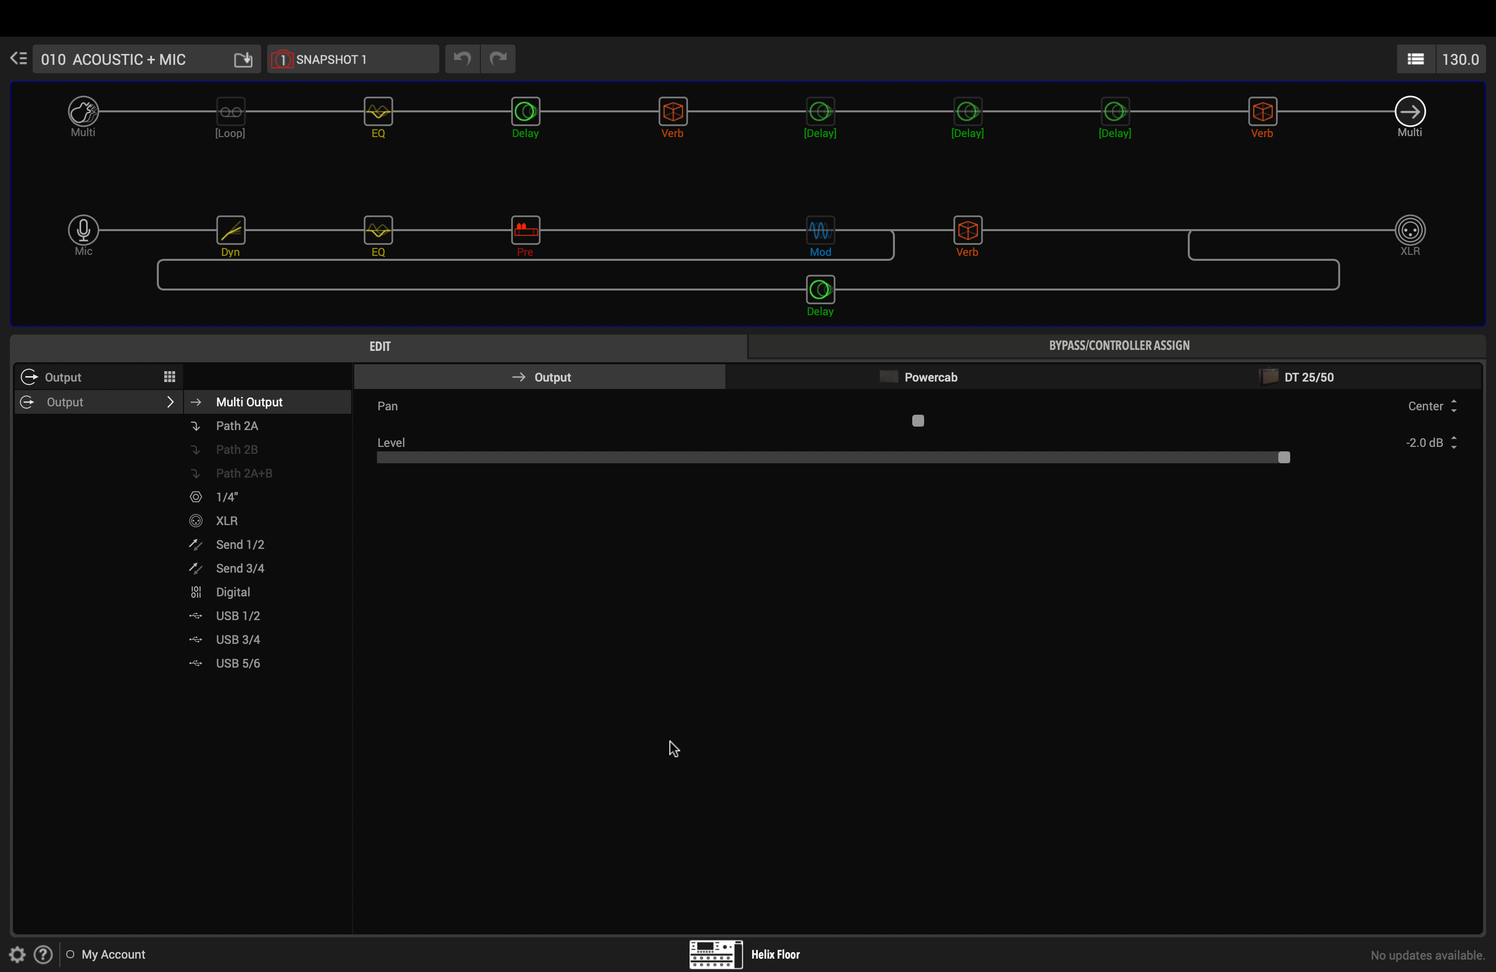
Task: Adjust the Level dB stepper arrows
Action: [x=1454, y=442]
